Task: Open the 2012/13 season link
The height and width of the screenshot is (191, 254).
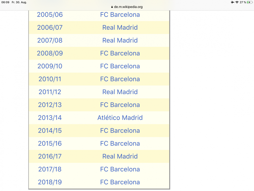Action: click(x=50, y=105)
